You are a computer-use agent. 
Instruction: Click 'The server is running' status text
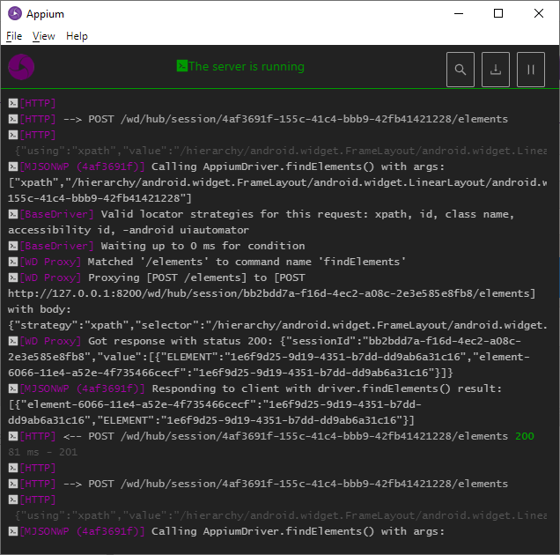pyautogui.click(x=247, y=66)
